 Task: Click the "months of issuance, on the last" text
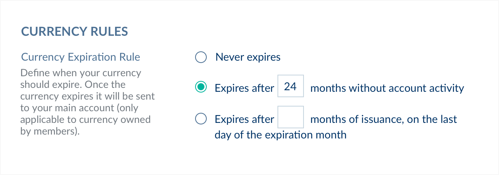pos(384,119)
